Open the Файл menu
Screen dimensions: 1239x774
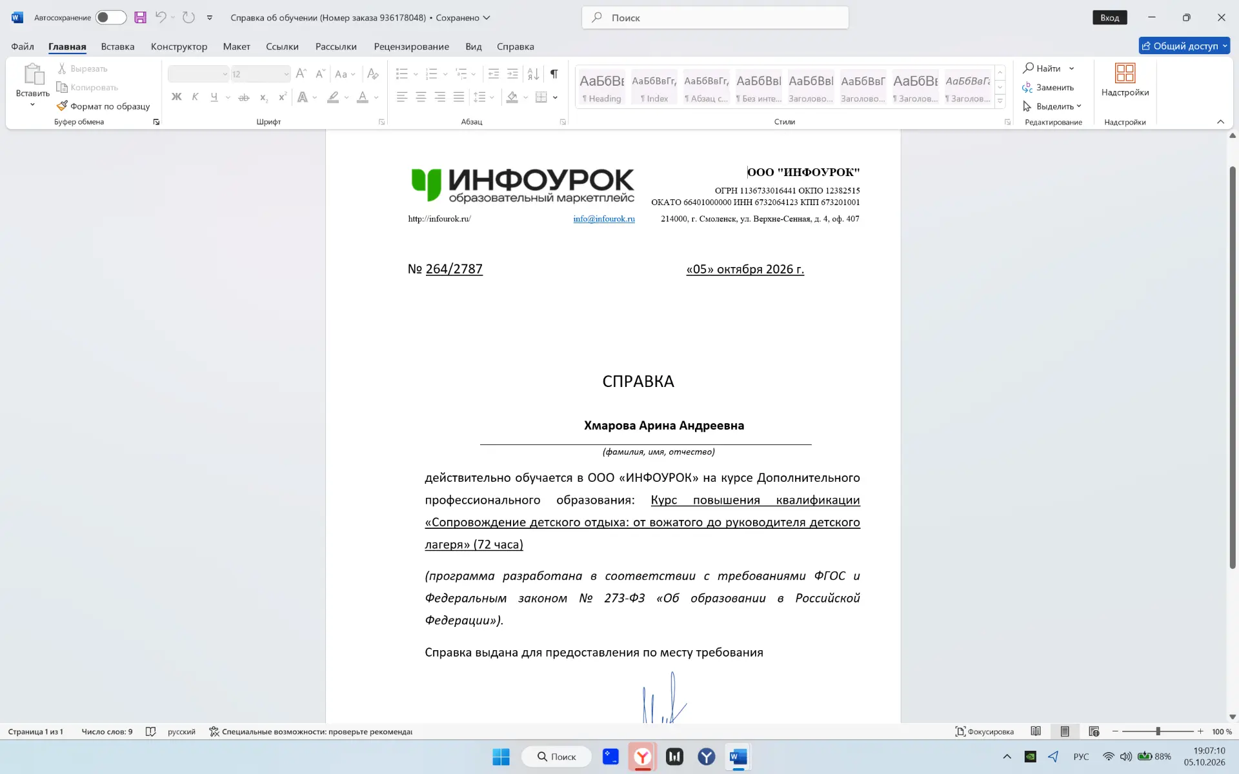23,46
